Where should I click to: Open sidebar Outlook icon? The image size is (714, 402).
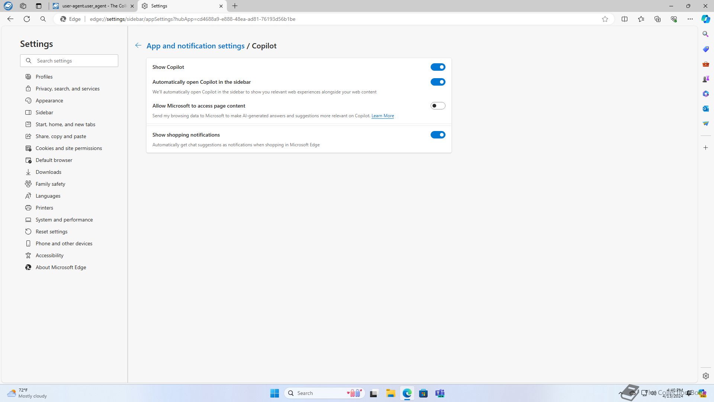[705, 109]
